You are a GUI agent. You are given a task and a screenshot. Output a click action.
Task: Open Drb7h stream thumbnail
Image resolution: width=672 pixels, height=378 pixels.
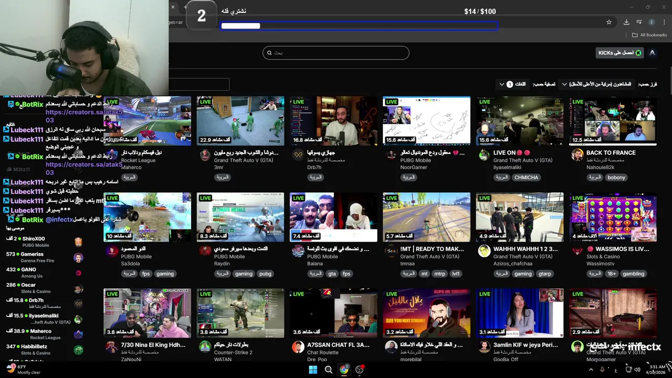[333, 121]
